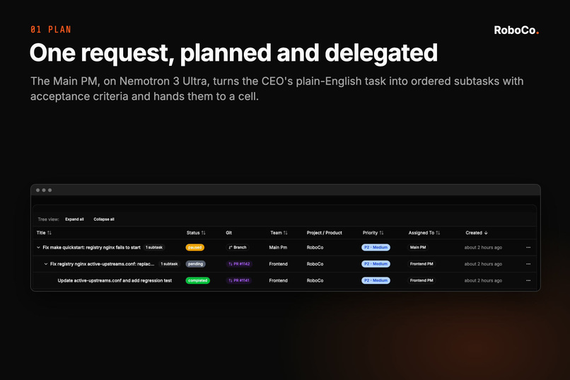
Task: Open more options for the 'Fix registry nginx active-upstreams' row
Action: (528, 264)
